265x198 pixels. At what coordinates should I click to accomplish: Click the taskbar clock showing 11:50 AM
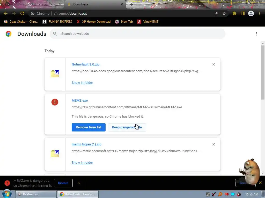coord(252,194)
